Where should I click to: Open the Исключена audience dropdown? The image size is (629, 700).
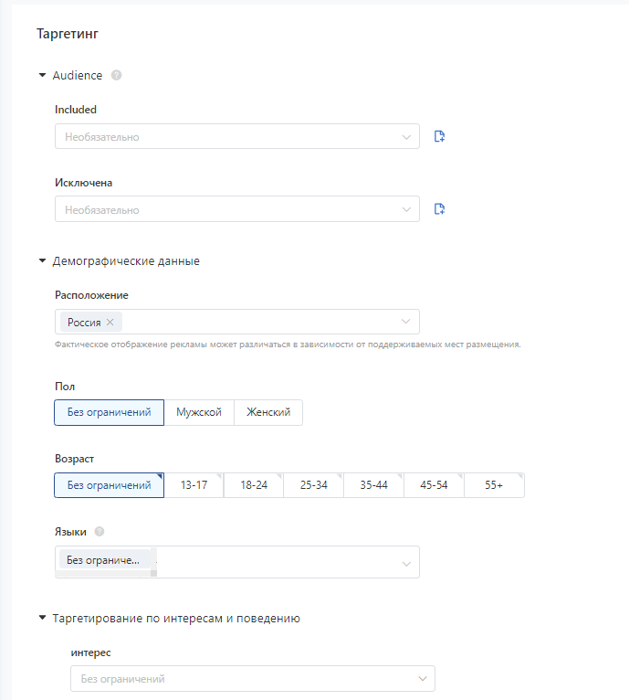point(237,209)
